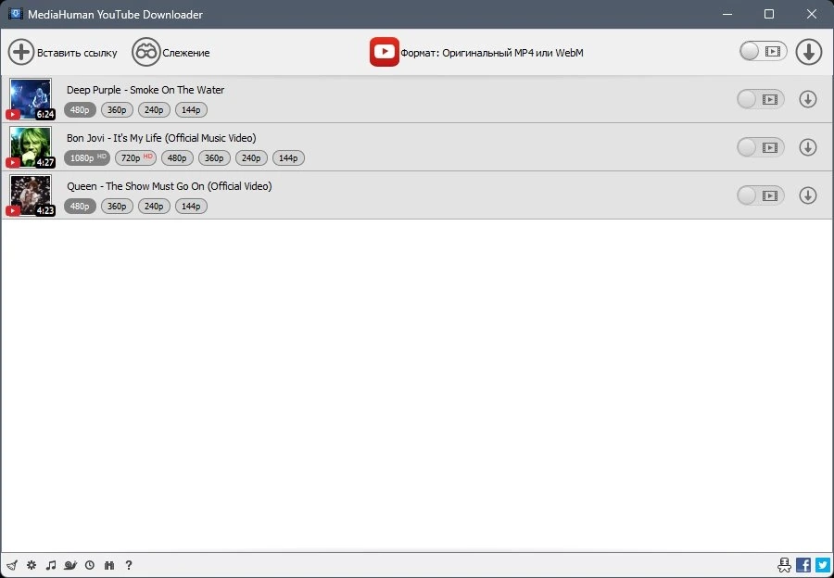This screenshot has width=834, height=578.
Task: Choose 1080p HD for Bon Jovi video
Action: point(87,157)
